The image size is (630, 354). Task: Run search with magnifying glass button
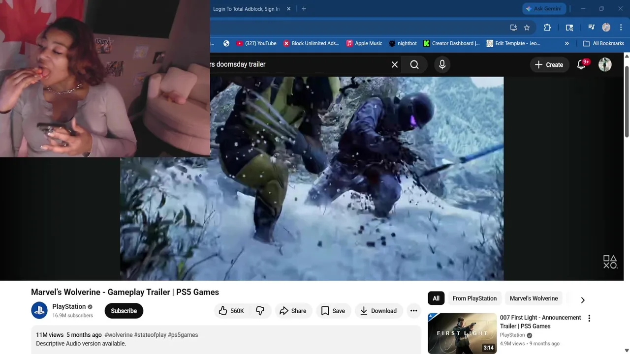point(414,64)
